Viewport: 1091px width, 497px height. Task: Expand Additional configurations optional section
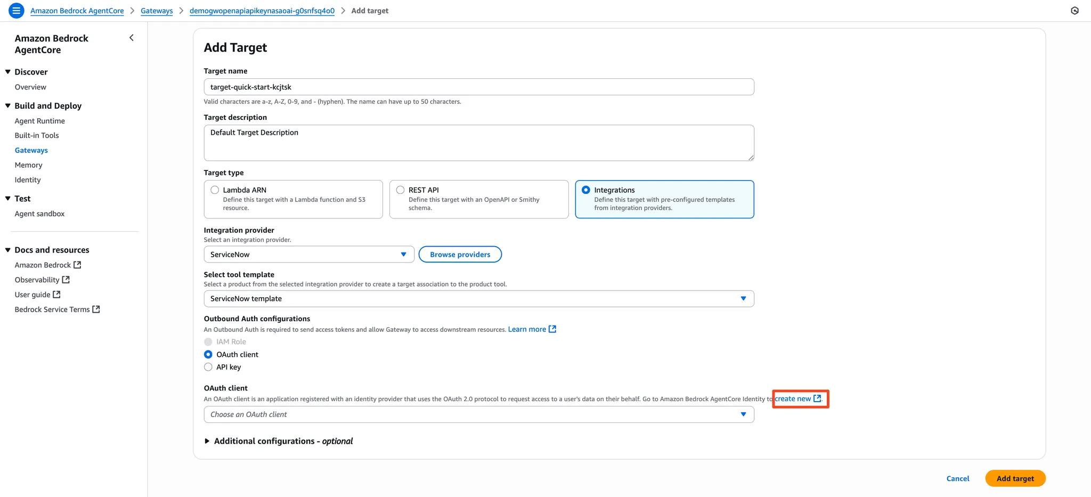279,441
